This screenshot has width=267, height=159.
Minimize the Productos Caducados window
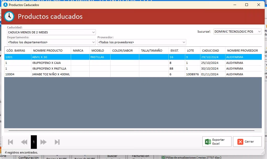click(x=235, y=5)
